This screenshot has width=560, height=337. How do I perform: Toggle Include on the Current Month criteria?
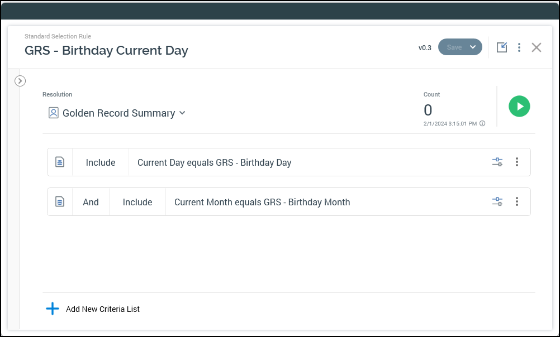(137, 202)
